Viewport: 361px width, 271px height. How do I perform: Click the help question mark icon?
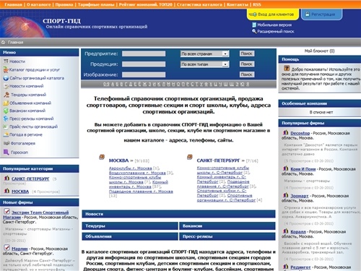[x=287, y=68]
